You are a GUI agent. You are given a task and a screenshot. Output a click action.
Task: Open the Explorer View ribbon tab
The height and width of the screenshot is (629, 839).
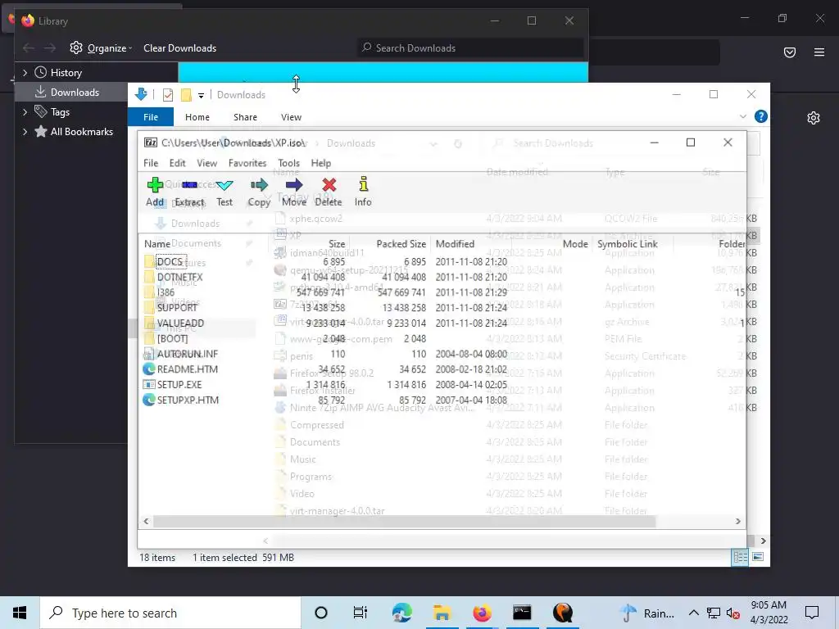pyautogui.click(x=291, y=117)
